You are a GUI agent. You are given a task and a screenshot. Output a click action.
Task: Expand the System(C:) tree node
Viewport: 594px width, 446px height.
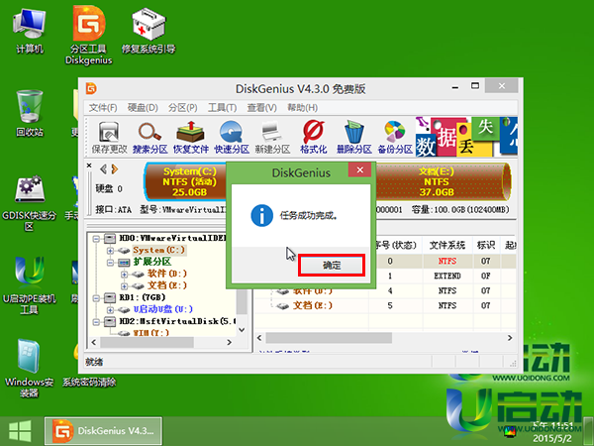(110, 251)
